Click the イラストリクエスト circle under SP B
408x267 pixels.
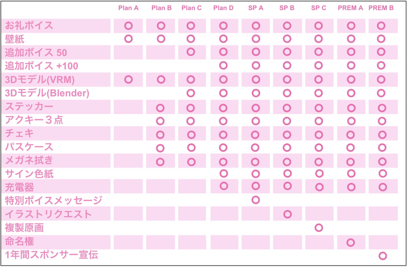[287, 214]
